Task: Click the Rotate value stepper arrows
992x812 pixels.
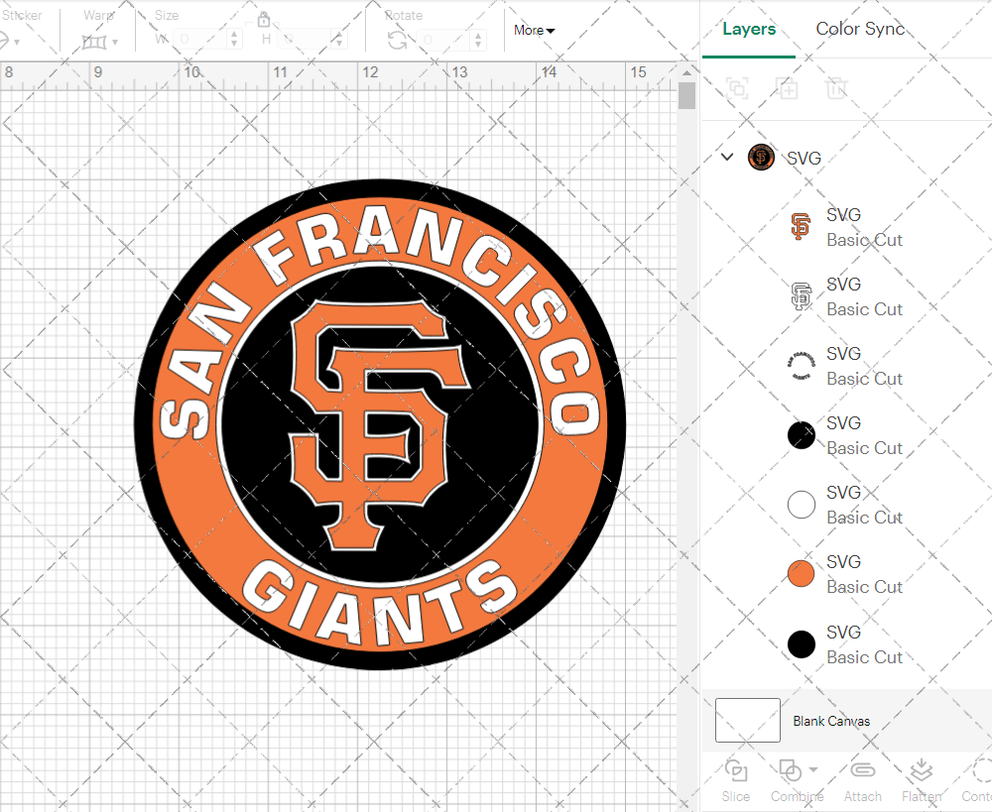Action: pyautogui.click(x=478, y=40)
